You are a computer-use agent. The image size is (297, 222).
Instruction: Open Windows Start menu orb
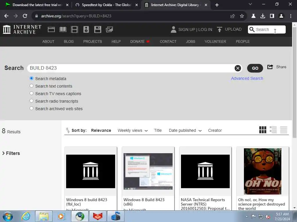[x=8, y=216]
